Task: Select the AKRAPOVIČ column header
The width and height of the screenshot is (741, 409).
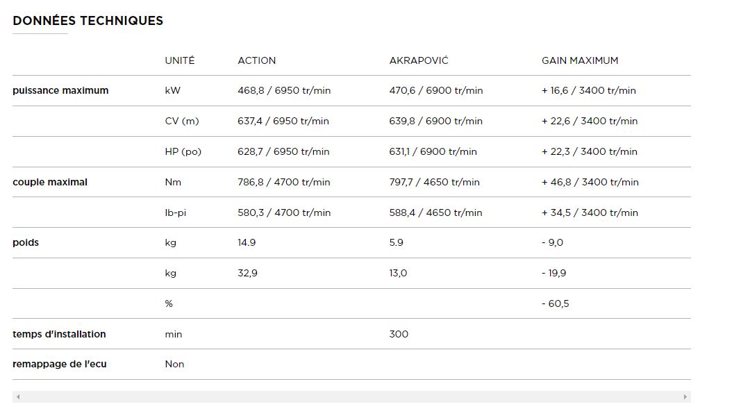Action: [x=419, y=60]
